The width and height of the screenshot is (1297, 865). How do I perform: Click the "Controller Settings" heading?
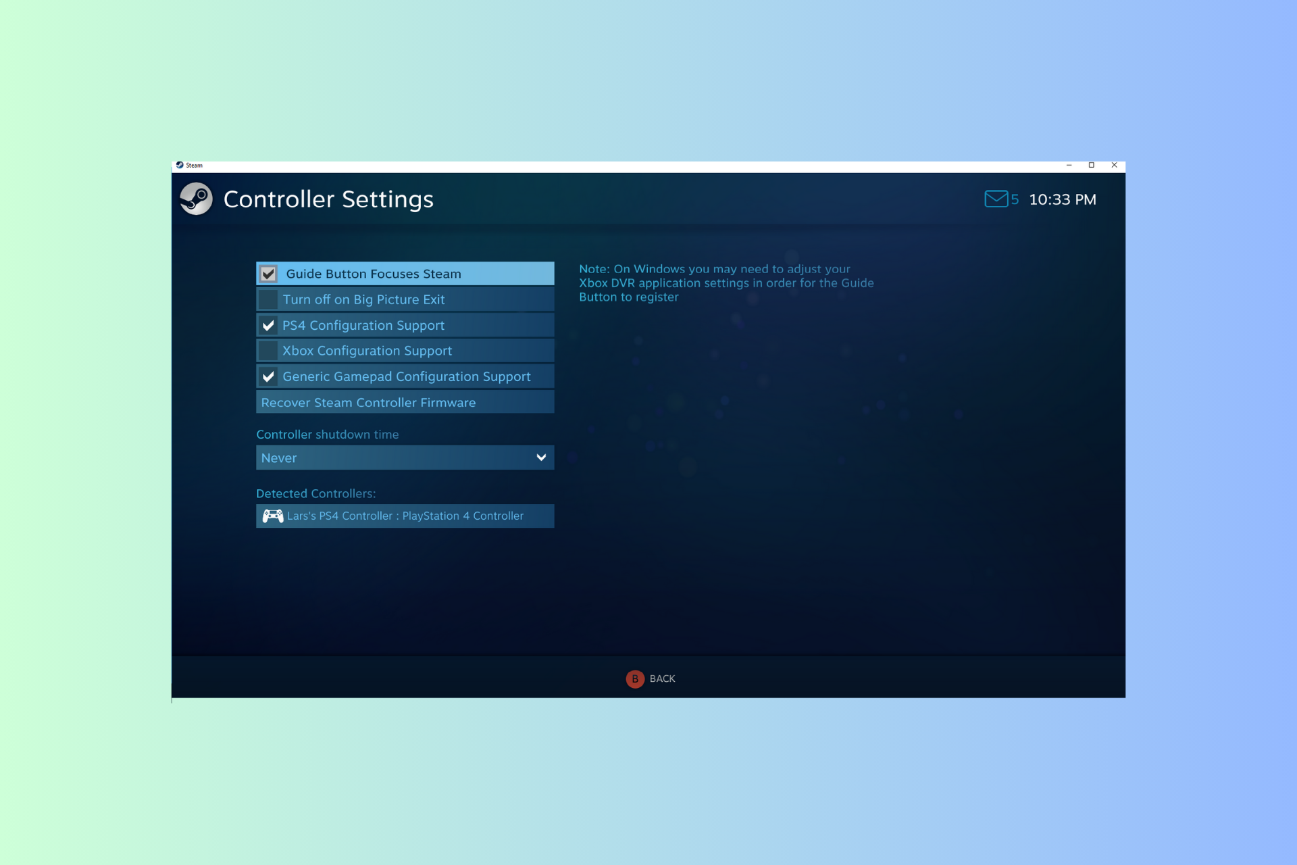[328, 199]
